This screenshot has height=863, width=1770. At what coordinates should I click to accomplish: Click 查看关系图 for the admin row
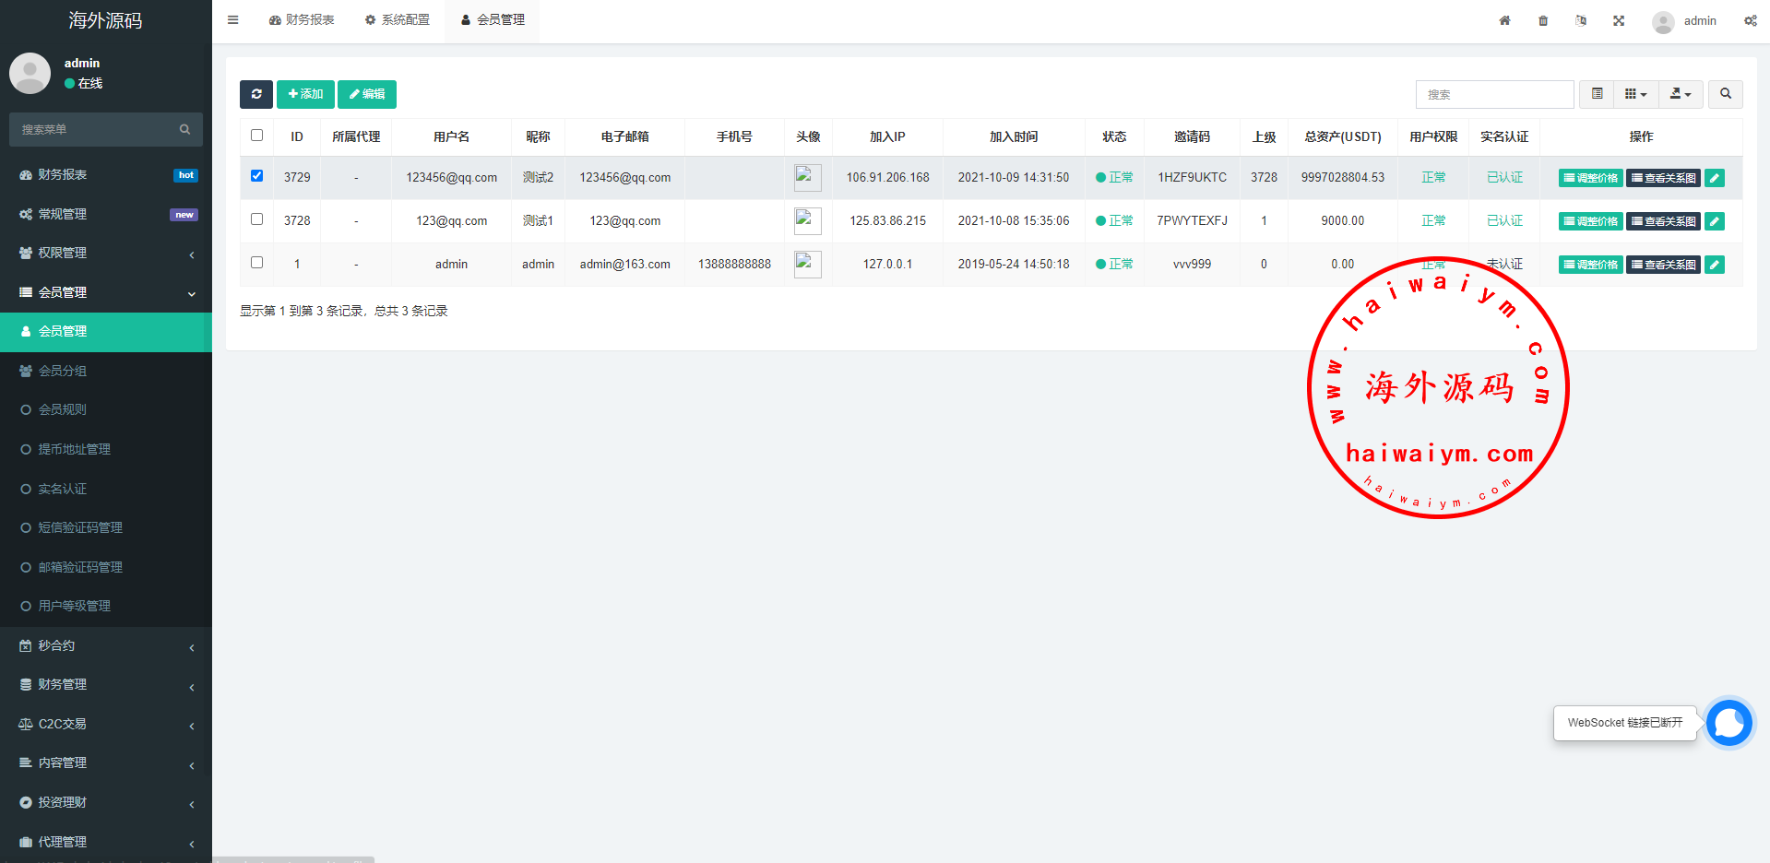[1663, 265]
